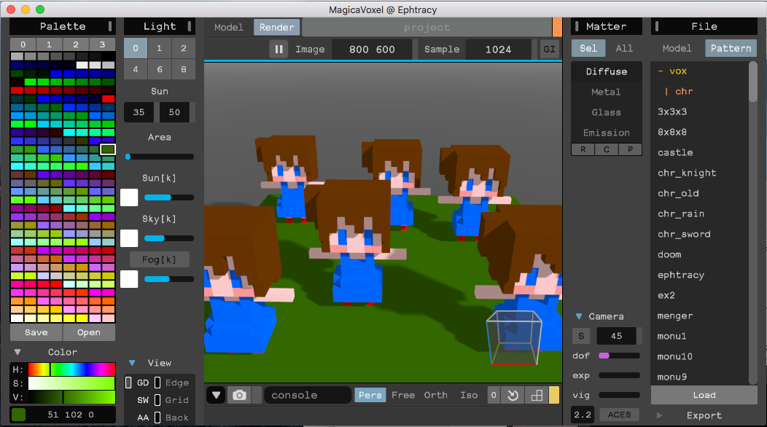Image resolution: width=767 pixels, height=427 pixels.
Task: Enable the GD ground toggle
Action: pos(129,383)
